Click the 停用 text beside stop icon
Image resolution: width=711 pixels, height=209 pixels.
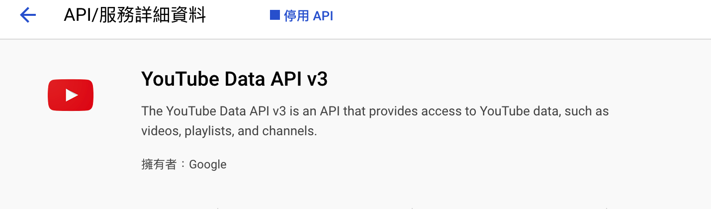tap(296, 16)
